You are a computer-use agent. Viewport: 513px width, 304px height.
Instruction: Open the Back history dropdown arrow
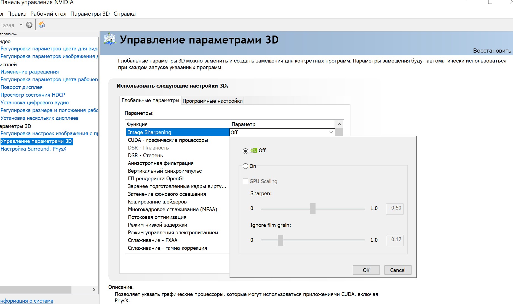(x=21, y=25)
